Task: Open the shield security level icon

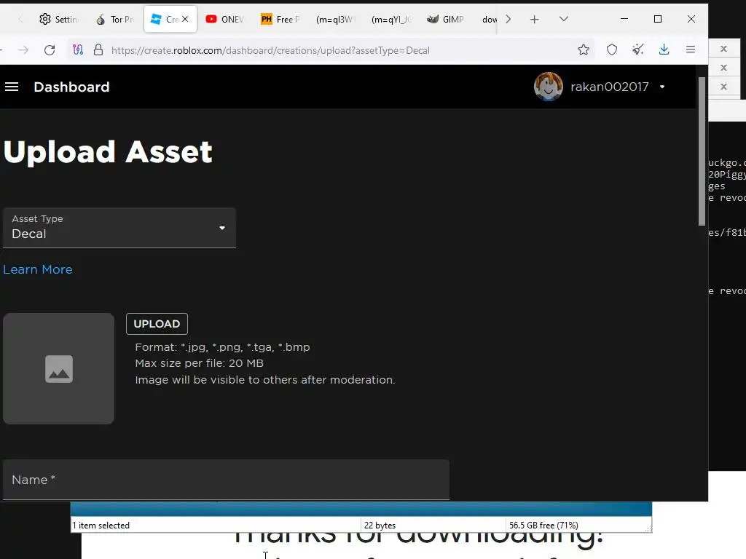Action: [612, 50]
